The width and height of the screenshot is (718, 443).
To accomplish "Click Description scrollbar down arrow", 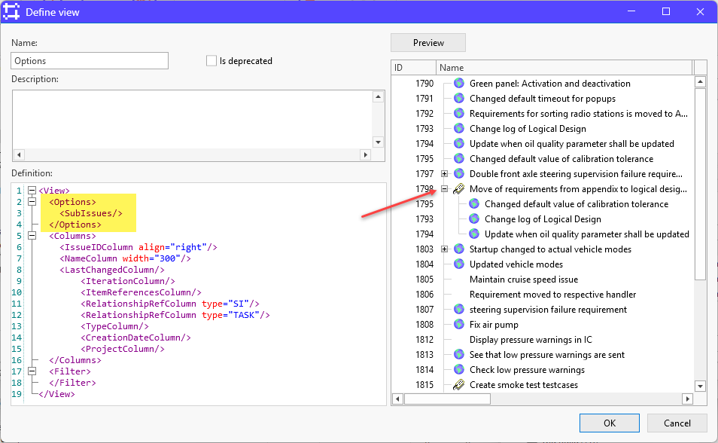I will pos(378,142).
